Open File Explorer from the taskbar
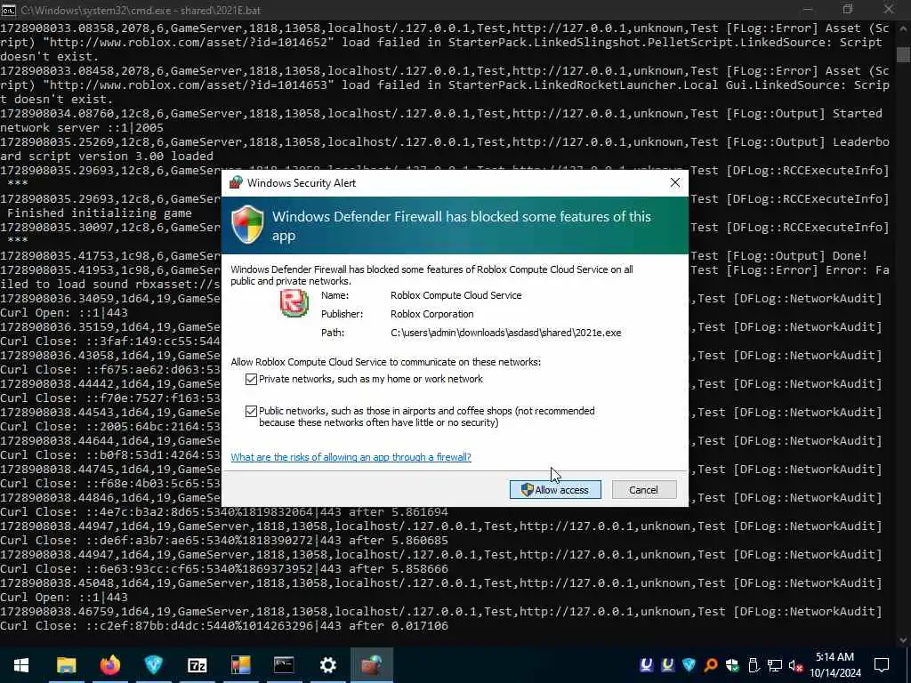The image size is (911, 683). pos(66,665)
